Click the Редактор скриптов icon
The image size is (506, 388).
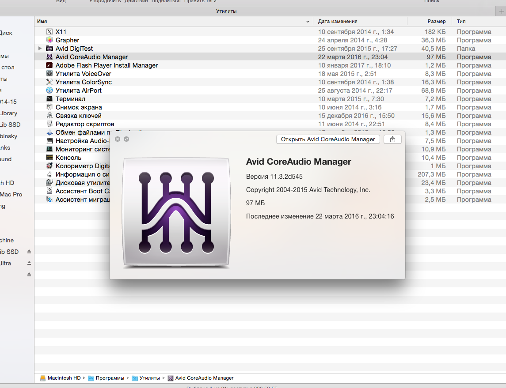(49, 124)
